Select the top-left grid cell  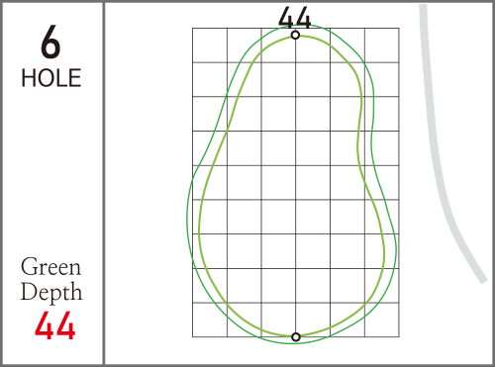click(210, 46)
